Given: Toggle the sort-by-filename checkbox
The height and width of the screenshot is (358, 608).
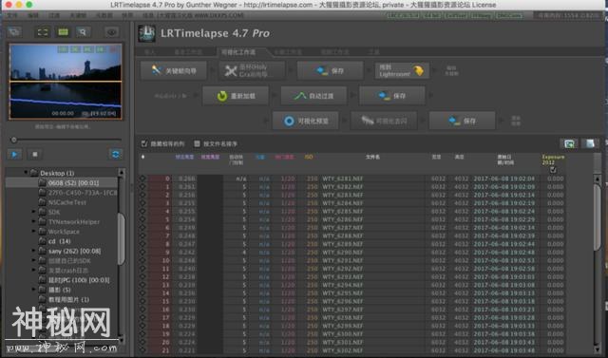Looking at the screenshot, I should [197, 143].
